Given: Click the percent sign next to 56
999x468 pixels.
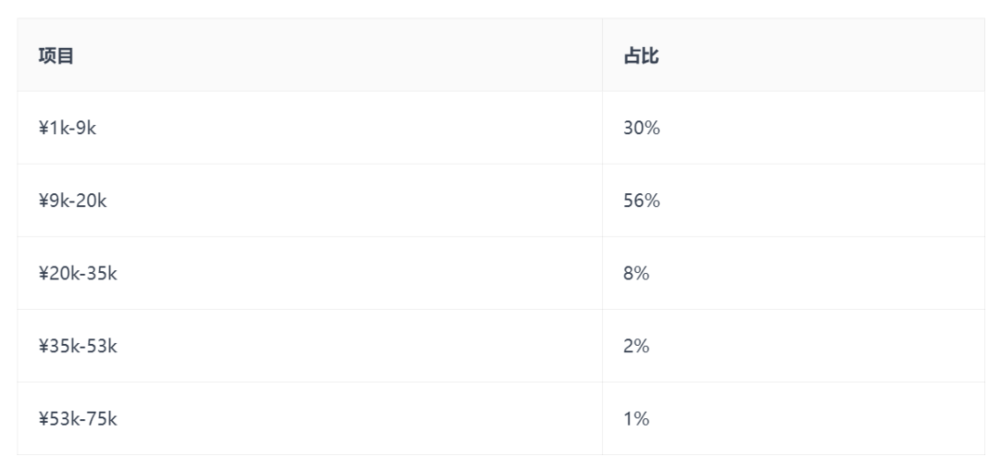Looking at the screenshot, I should [x=652, y=201].
